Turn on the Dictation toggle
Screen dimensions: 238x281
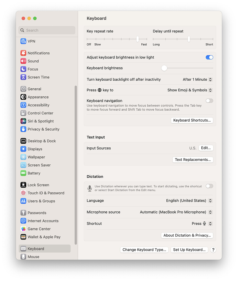[x=209, y=186]
